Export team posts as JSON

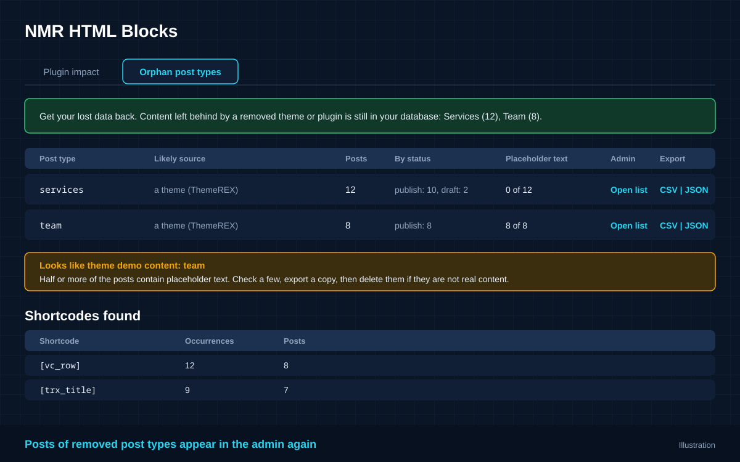[696, 225]
